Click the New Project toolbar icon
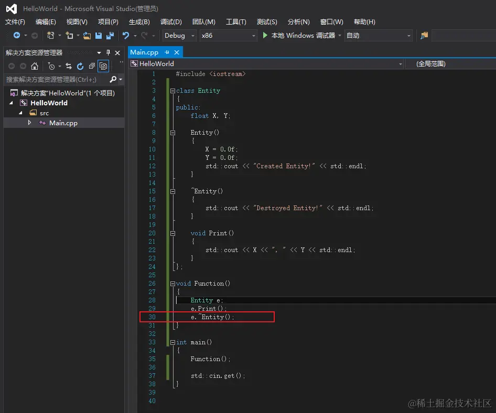Viewport: 496px width, 413px height. [x=51, y=36]
